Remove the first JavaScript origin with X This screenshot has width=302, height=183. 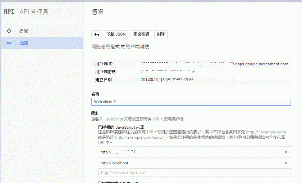pos(286,152)
